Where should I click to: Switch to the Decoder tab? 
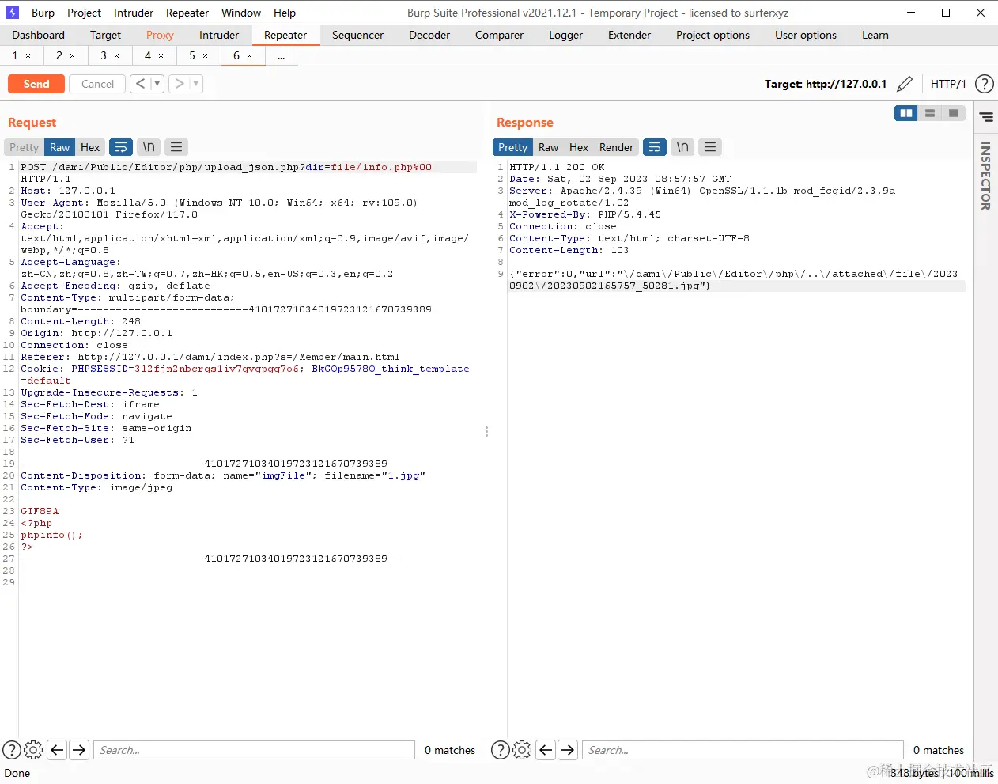point(429,35)
